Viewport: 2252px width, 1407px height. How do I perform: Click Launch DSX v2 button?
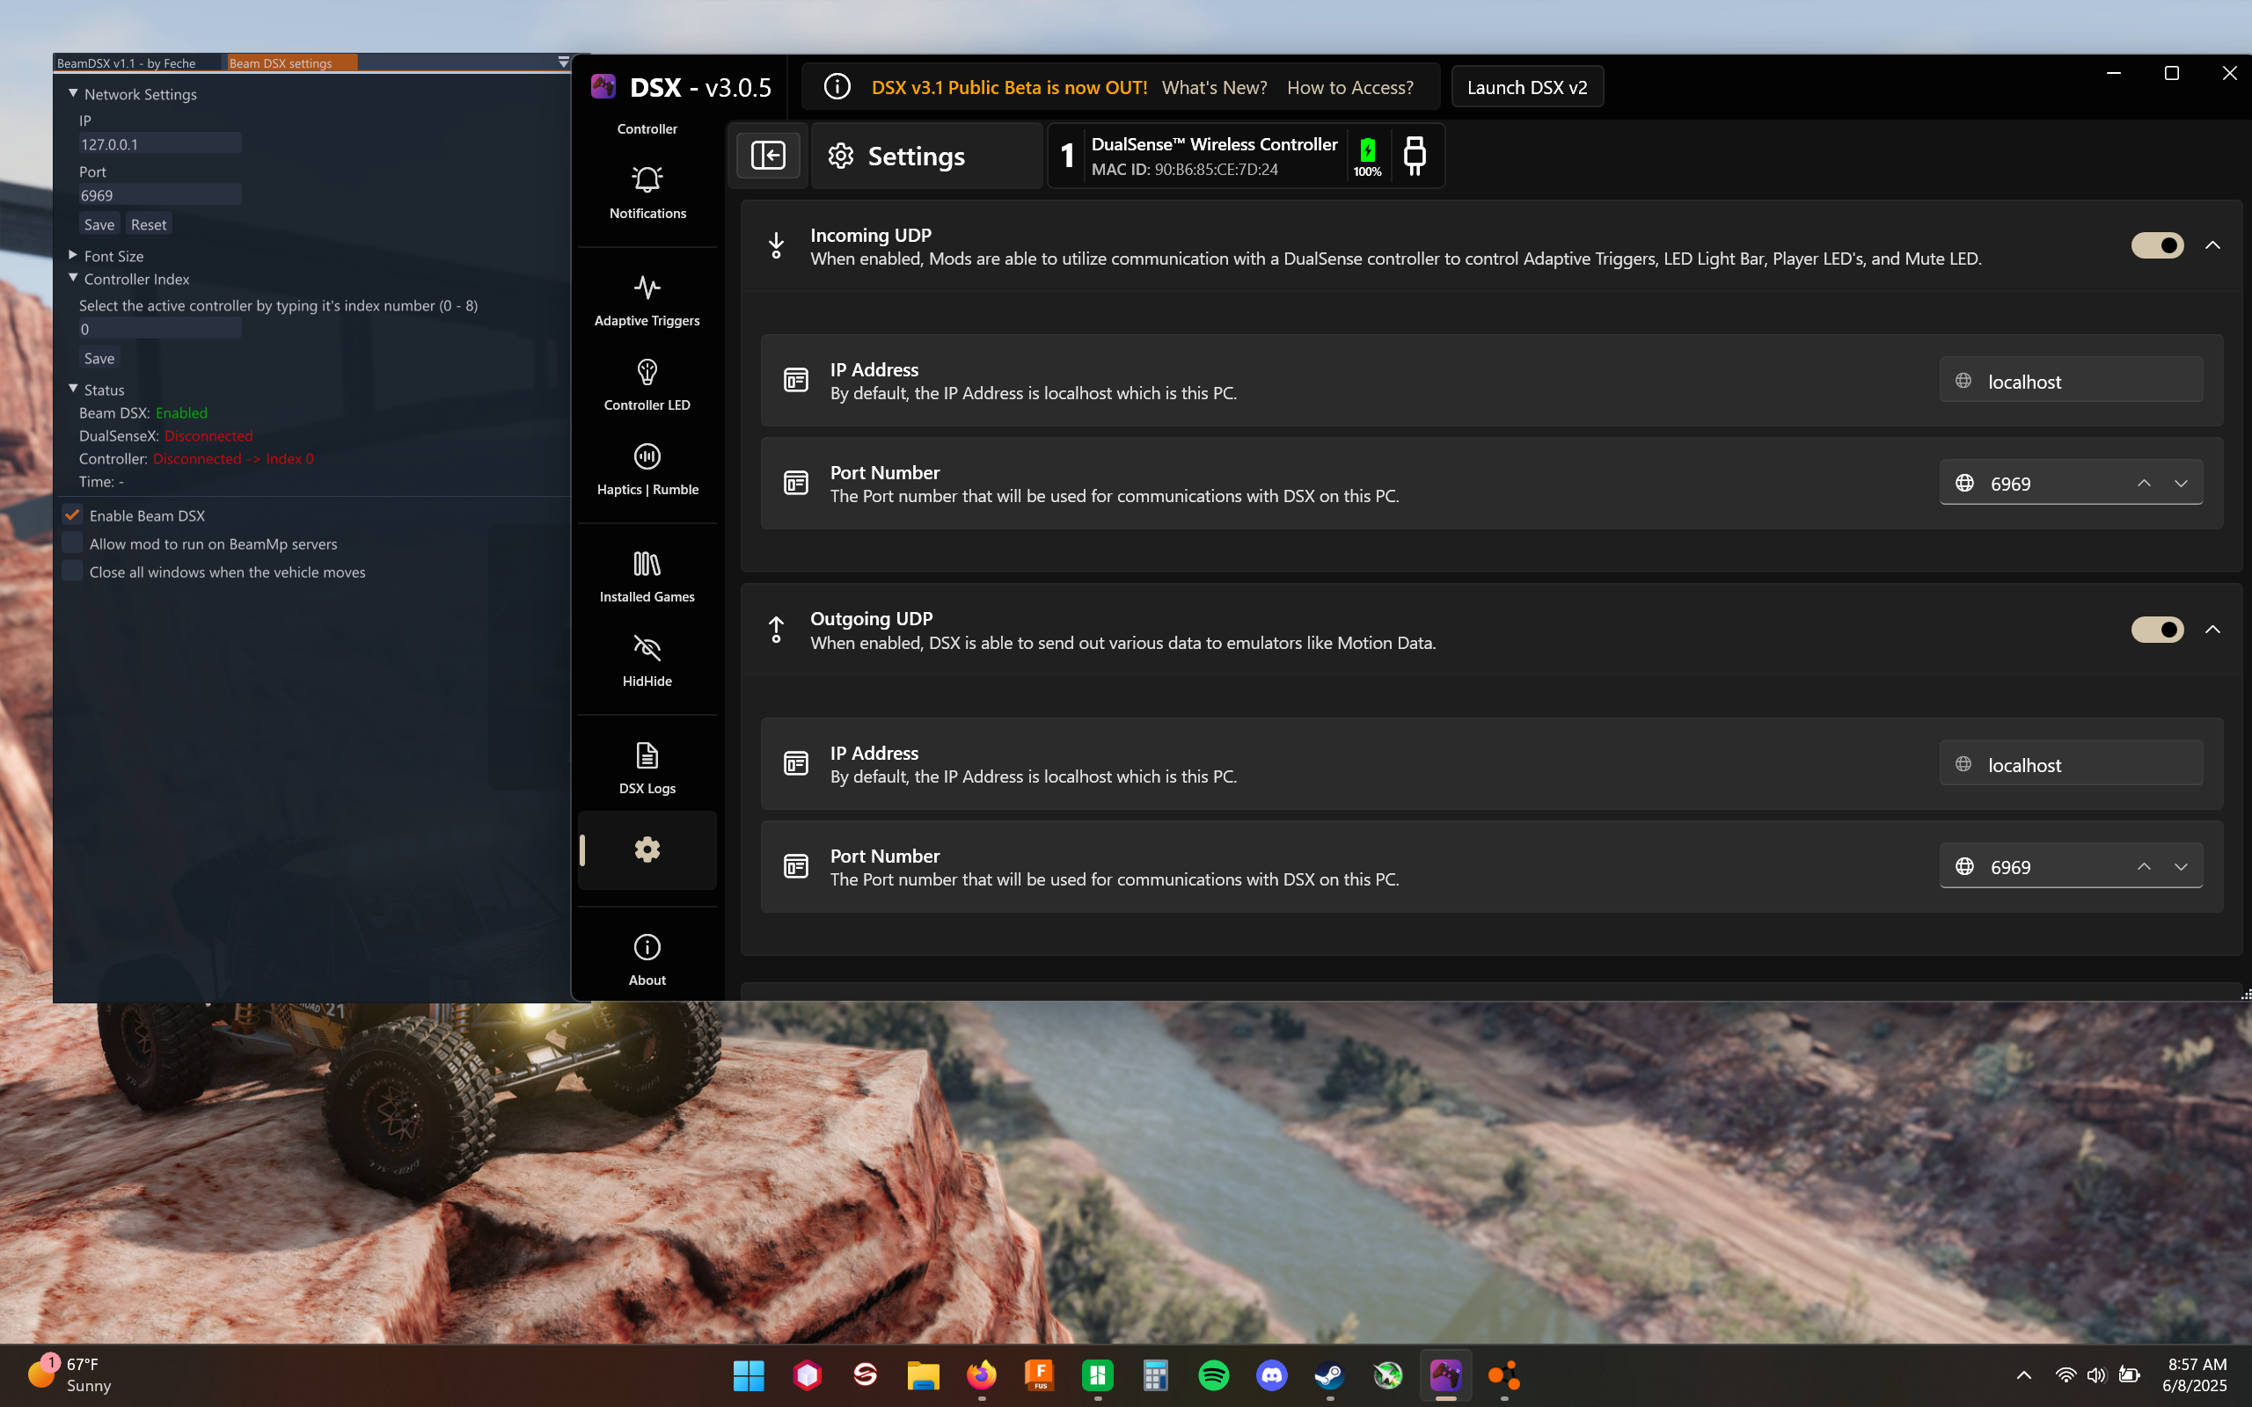click(x=1527, y=86)
